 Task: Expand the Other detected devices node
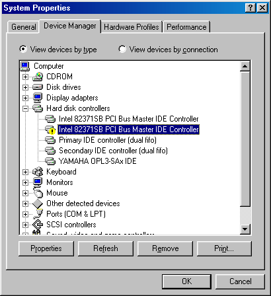coord(25,203)
